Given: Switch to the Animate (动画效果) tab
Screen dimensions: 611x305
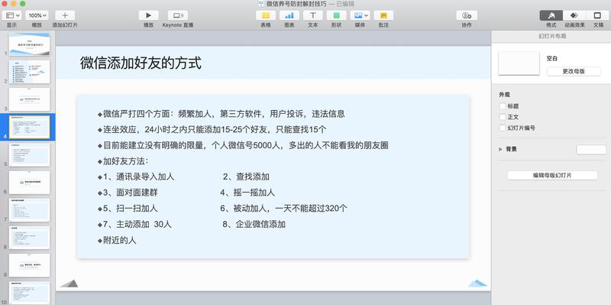Looking at the screenshot, I should (574, 15).
